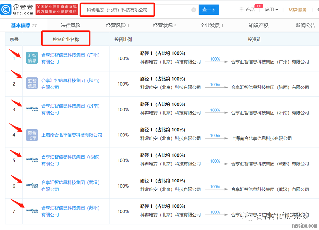Open the 应用 dropdown menu
The height and width of the screenshot is (230, 319).
271,10
